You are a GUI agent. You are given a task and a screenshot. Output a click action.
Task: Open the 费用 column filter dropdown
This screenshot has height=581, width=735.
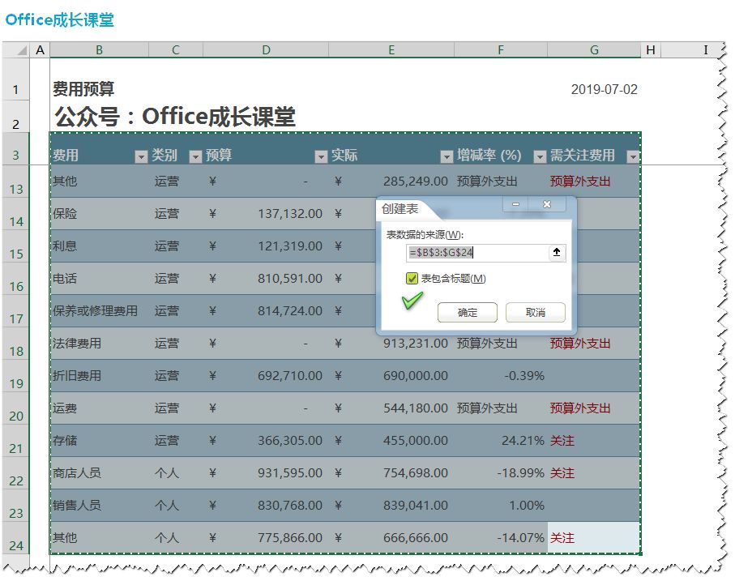point(141,156)
